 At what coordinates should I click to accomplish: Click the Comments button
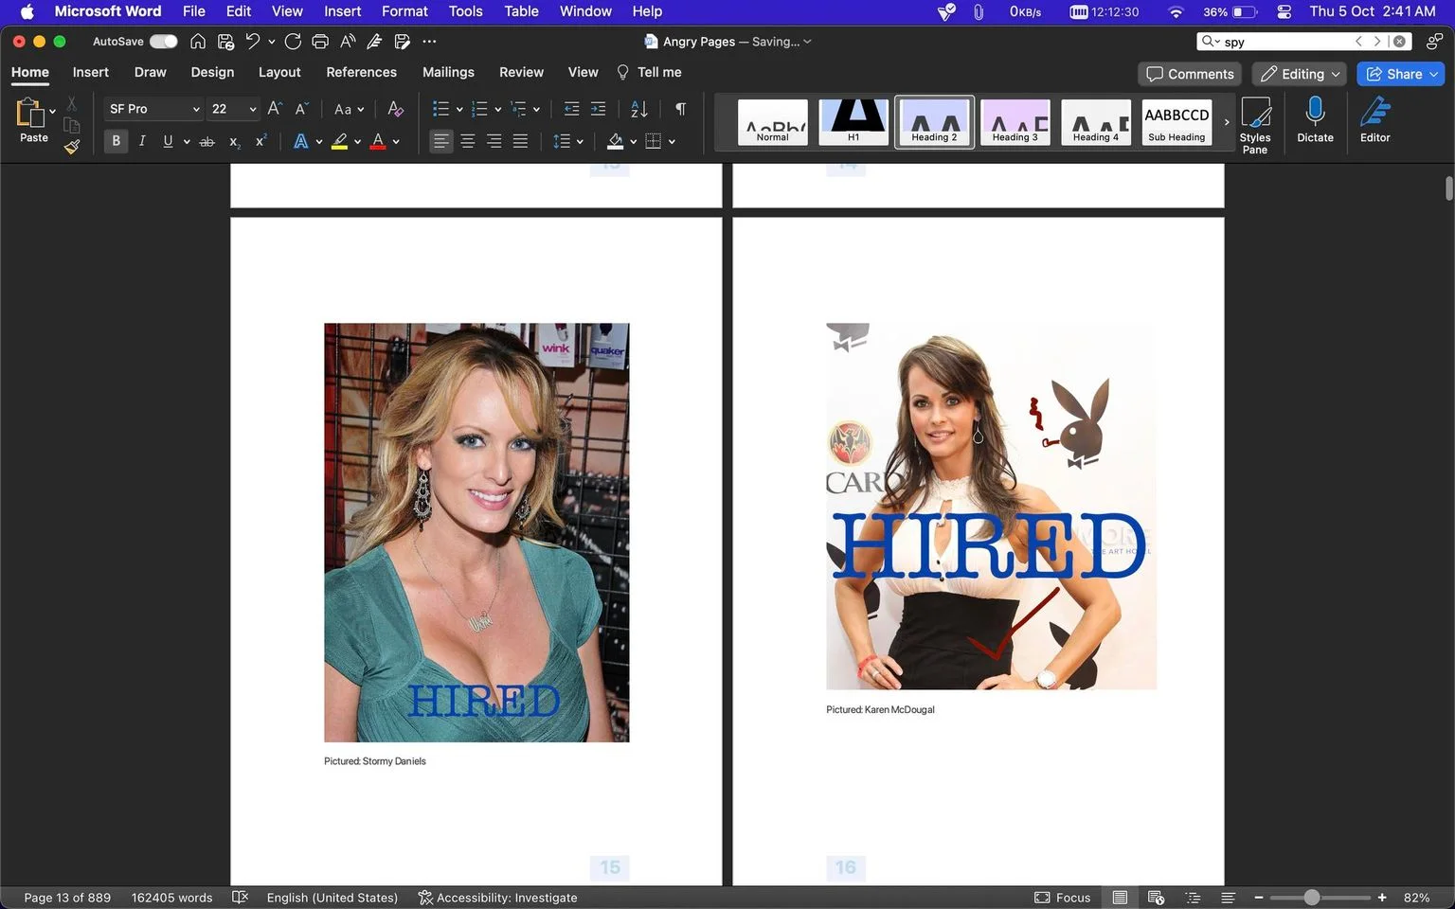coord(1191,74)
